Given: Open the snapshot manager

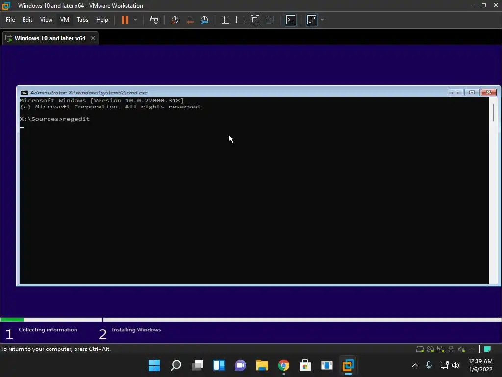Looking at the screenshot, I should click(x=204, y=20).
